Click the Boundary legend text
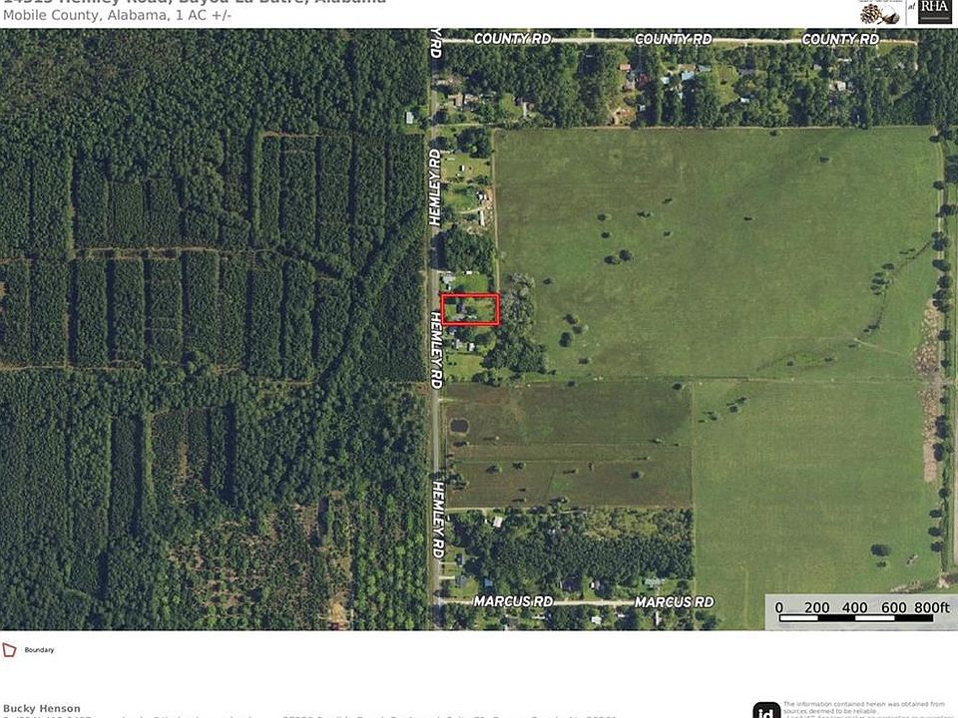 coord(39,649)
